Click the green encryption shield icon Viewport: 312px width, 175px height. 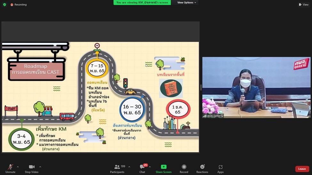(4, 4)
